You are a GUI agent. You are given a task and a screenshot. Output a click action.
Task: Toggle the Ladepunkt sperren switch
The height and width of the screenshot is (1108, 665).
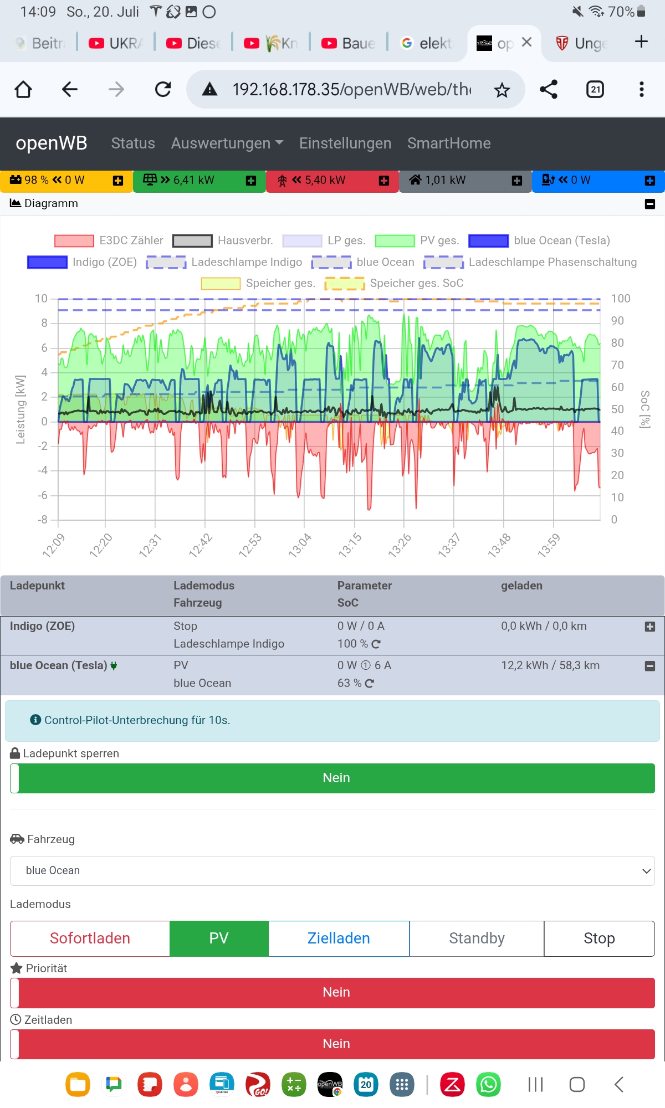[332, 778]
